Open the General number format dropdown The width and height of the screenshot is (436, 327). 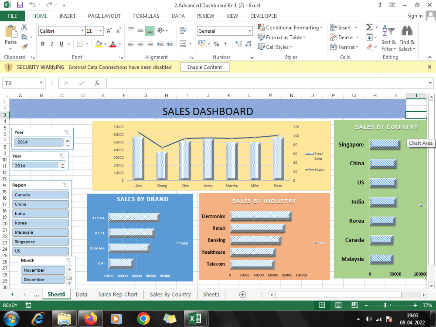250,31
